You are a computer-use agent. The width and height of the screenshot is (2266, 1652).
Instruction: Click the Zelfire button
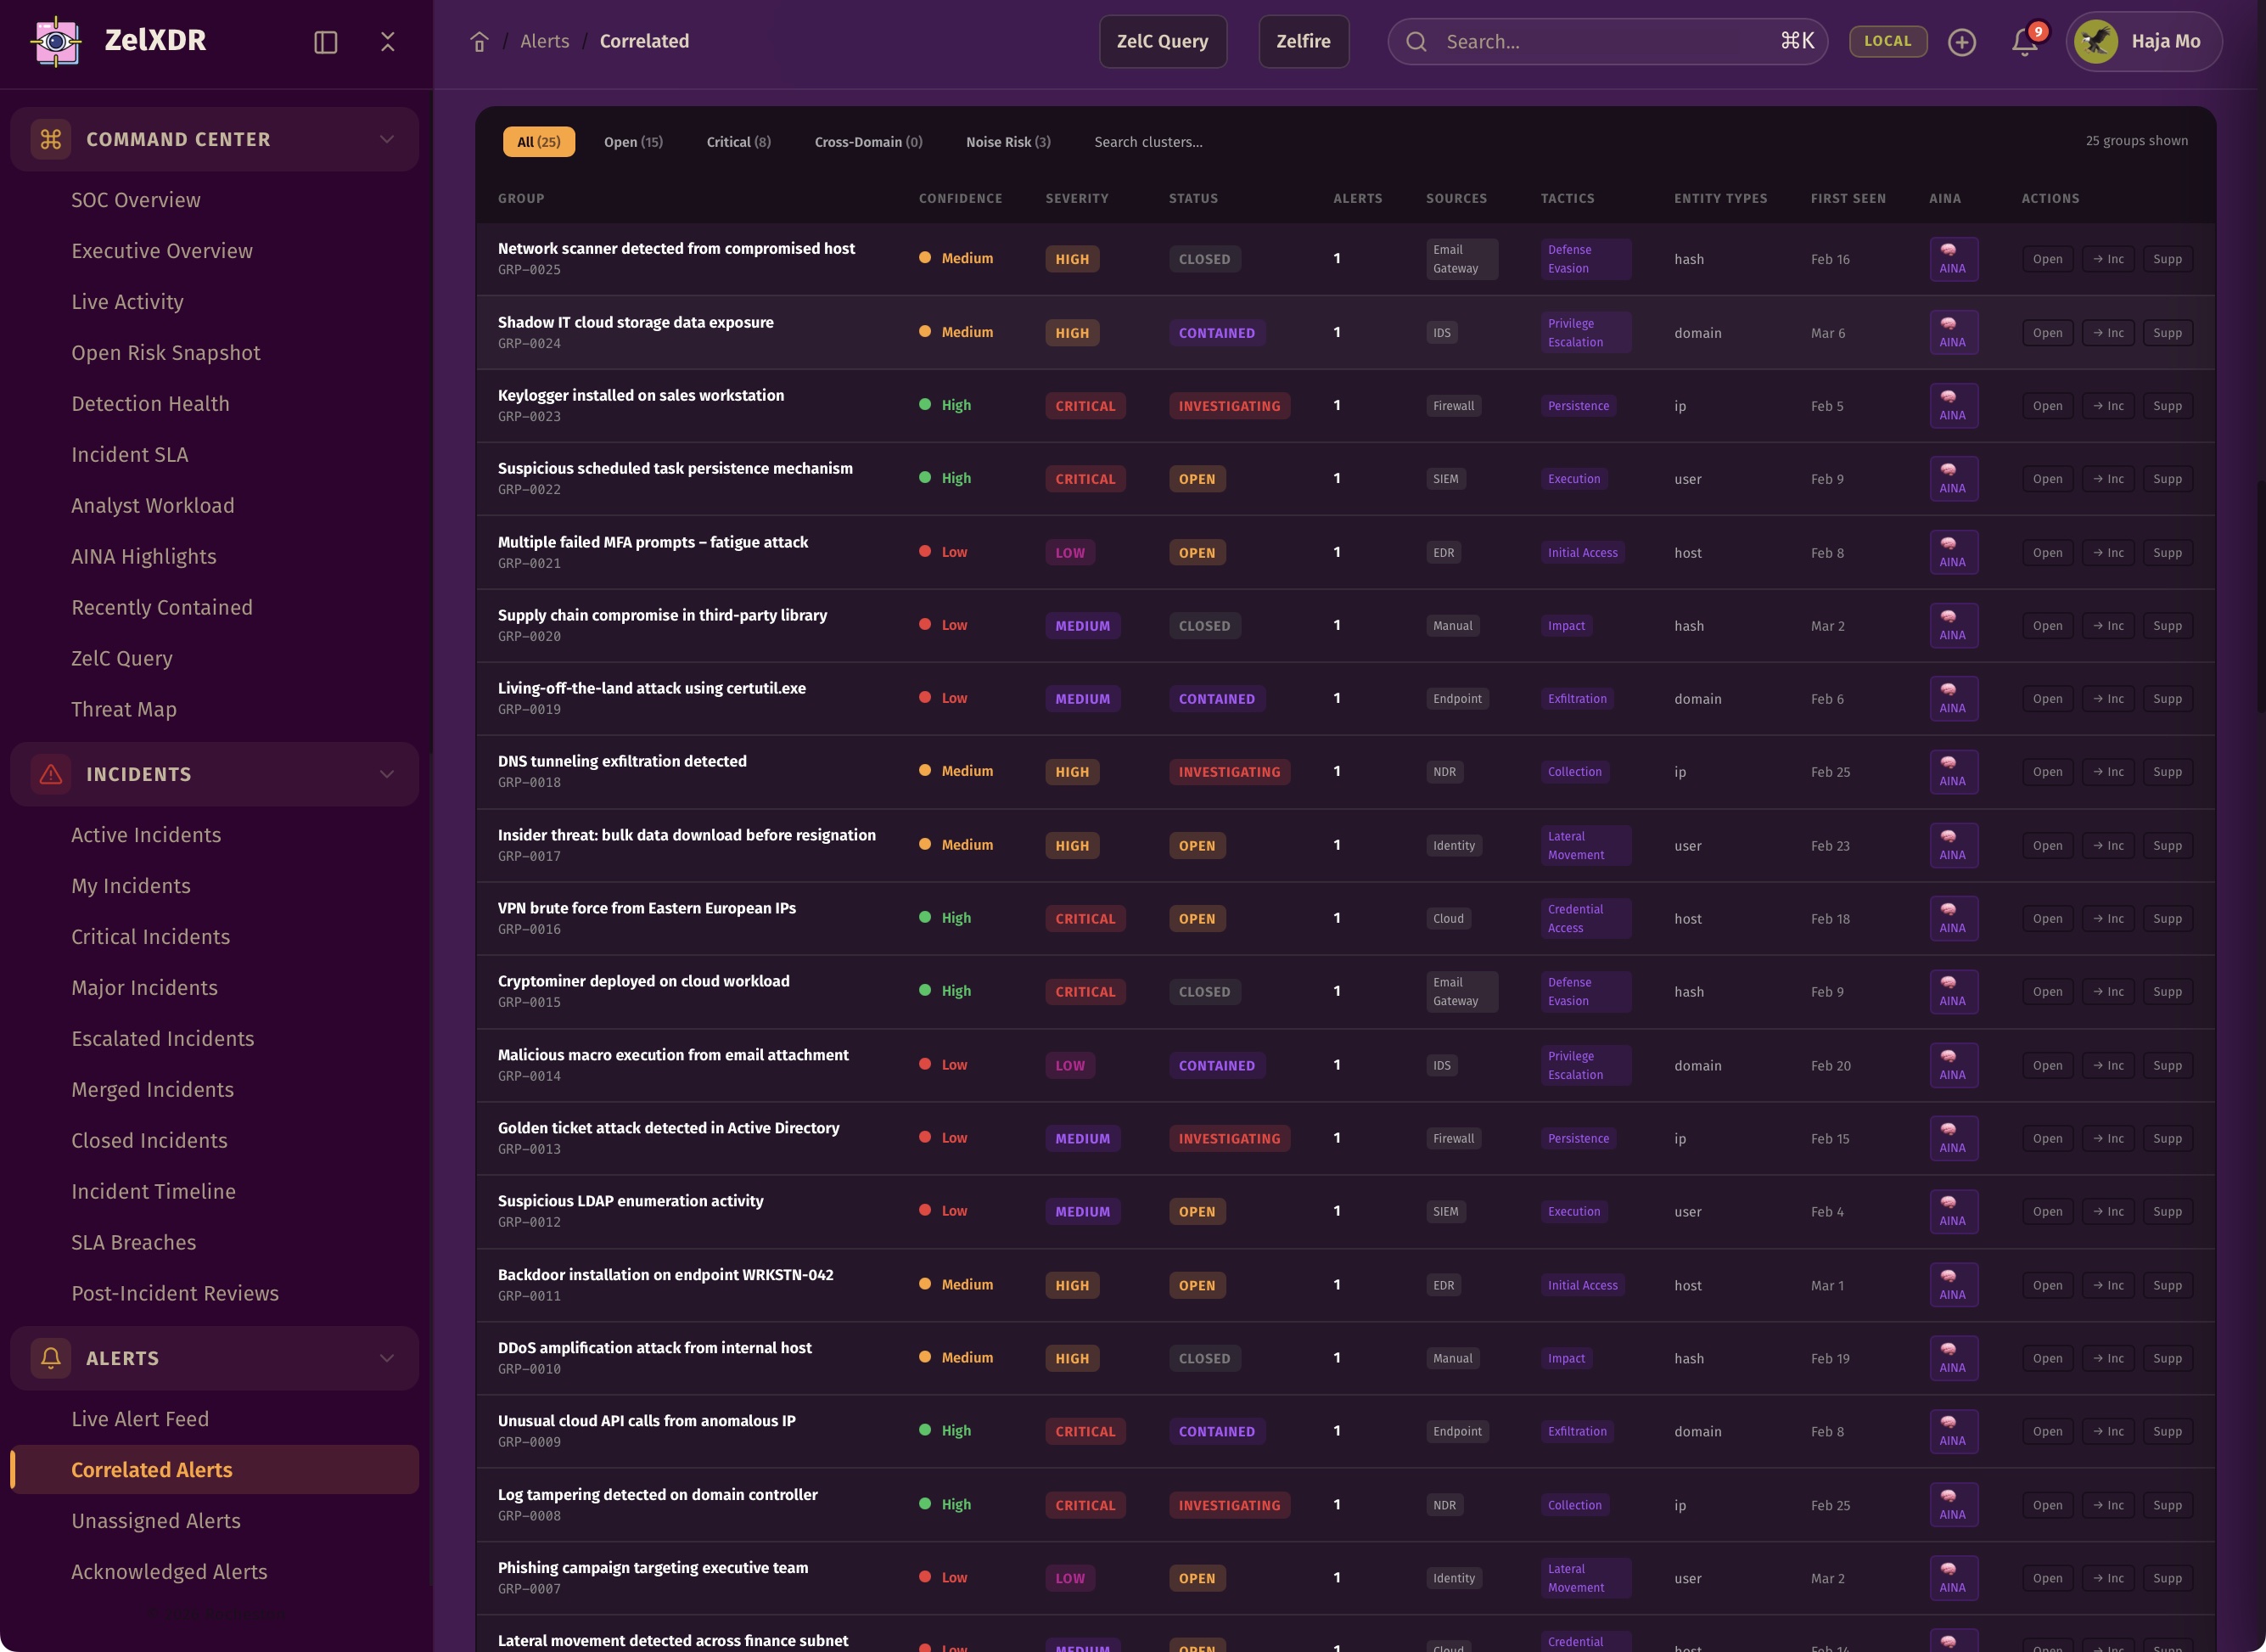tap(1303, 42)
